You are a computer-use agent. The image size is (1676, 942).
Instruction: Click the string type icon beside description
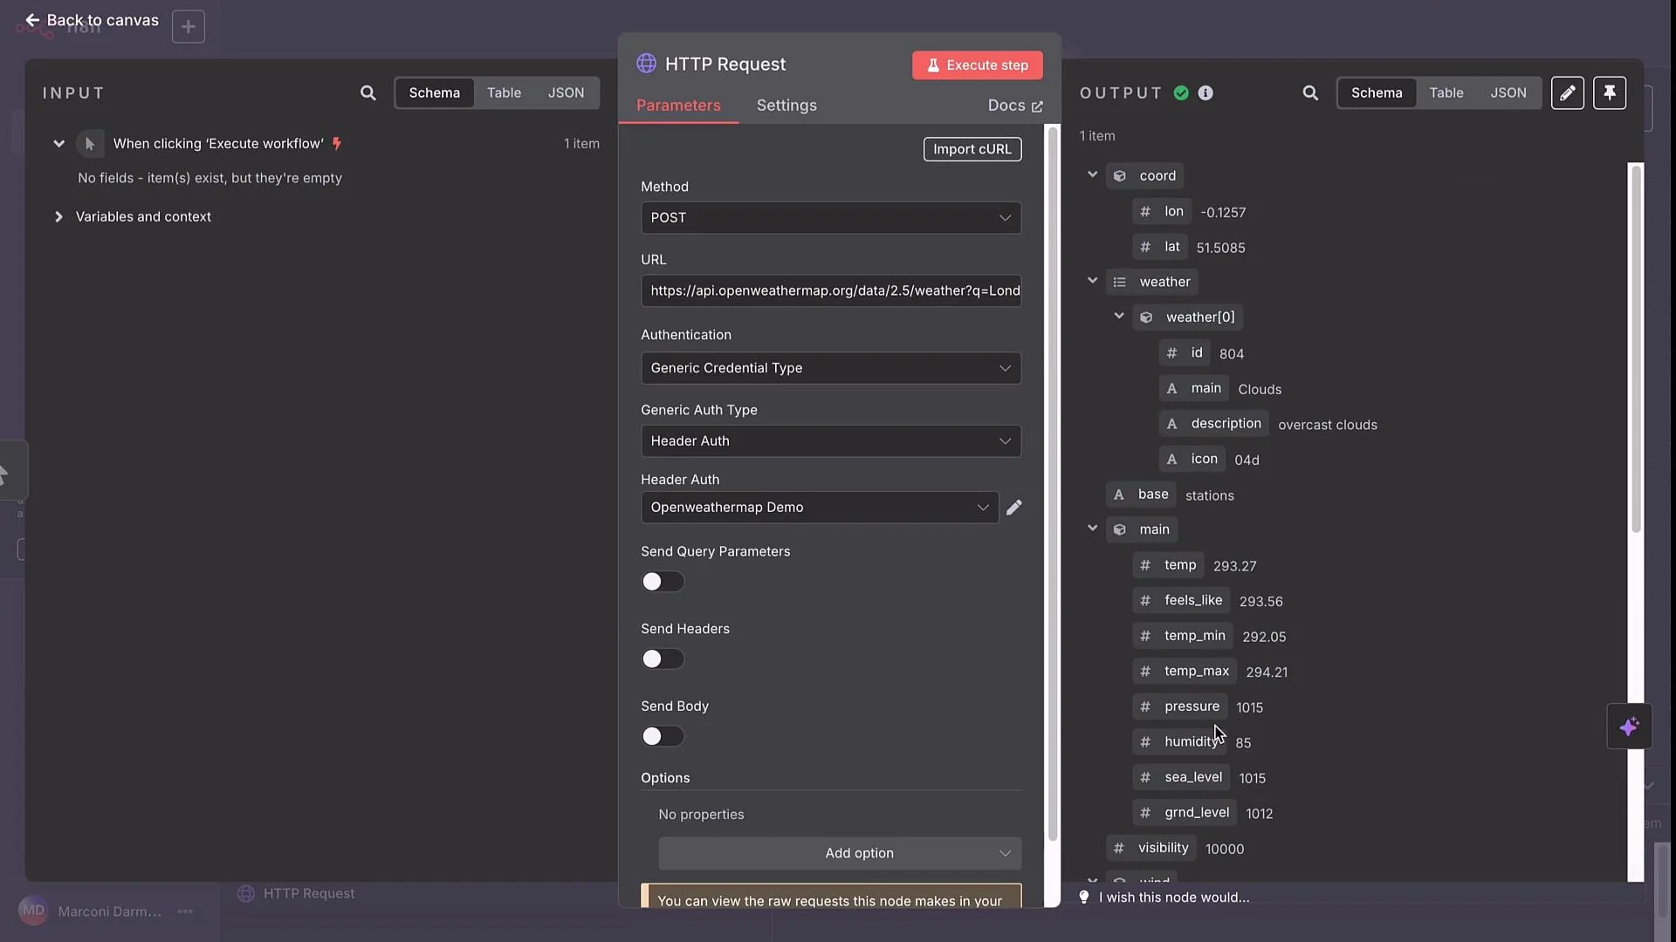[1172, 424]
